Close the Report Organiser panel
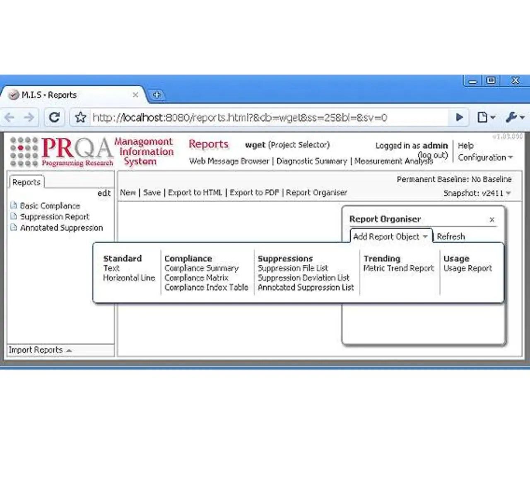 tap(492, 220)
